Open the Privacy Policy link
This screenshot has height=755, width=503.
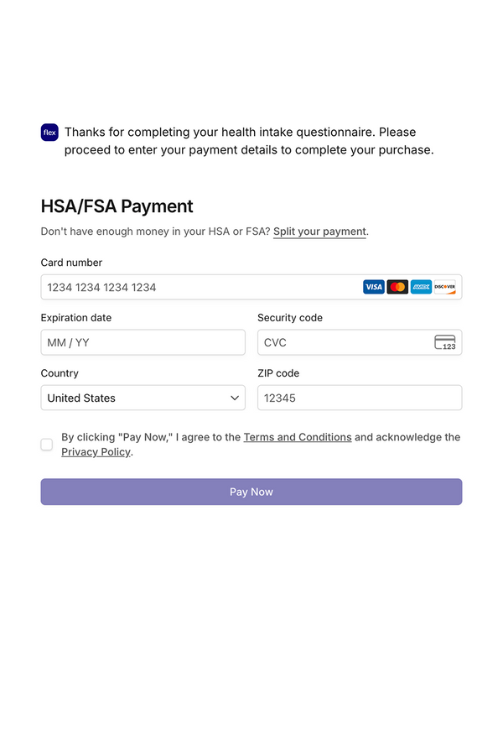[x=96, y=452]
